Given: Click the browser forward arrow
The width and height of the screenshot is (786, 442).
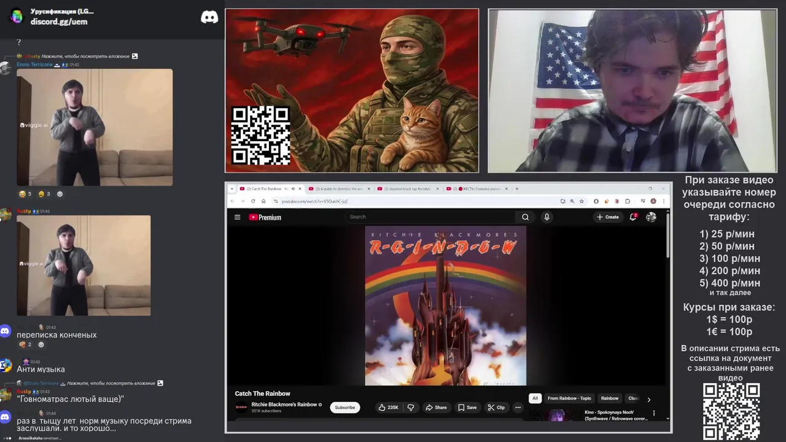Looking at the screenshot, I should point(242,201).
